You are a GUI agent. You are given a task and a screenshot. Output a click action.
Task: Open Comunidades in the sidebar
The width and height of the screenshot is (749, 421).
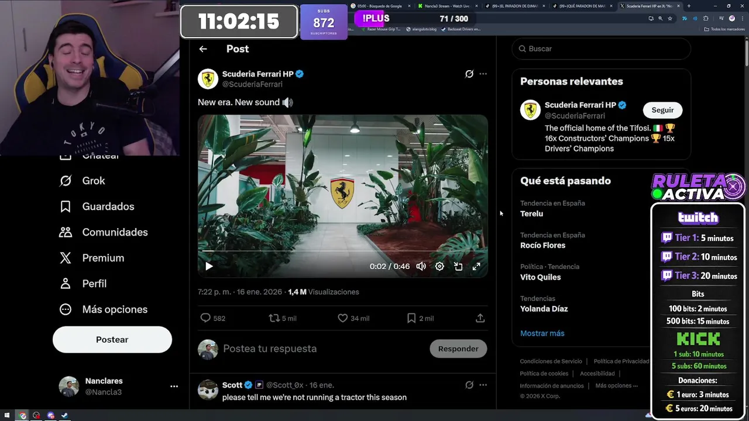coord(104,232)
